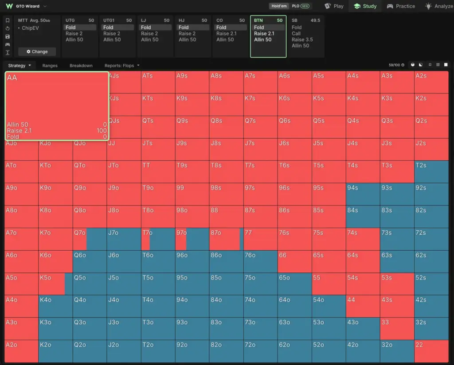This screenshot has height=365, width=454.
Task: Click the Play cards icon in top bar
Action: click(328, 6)
